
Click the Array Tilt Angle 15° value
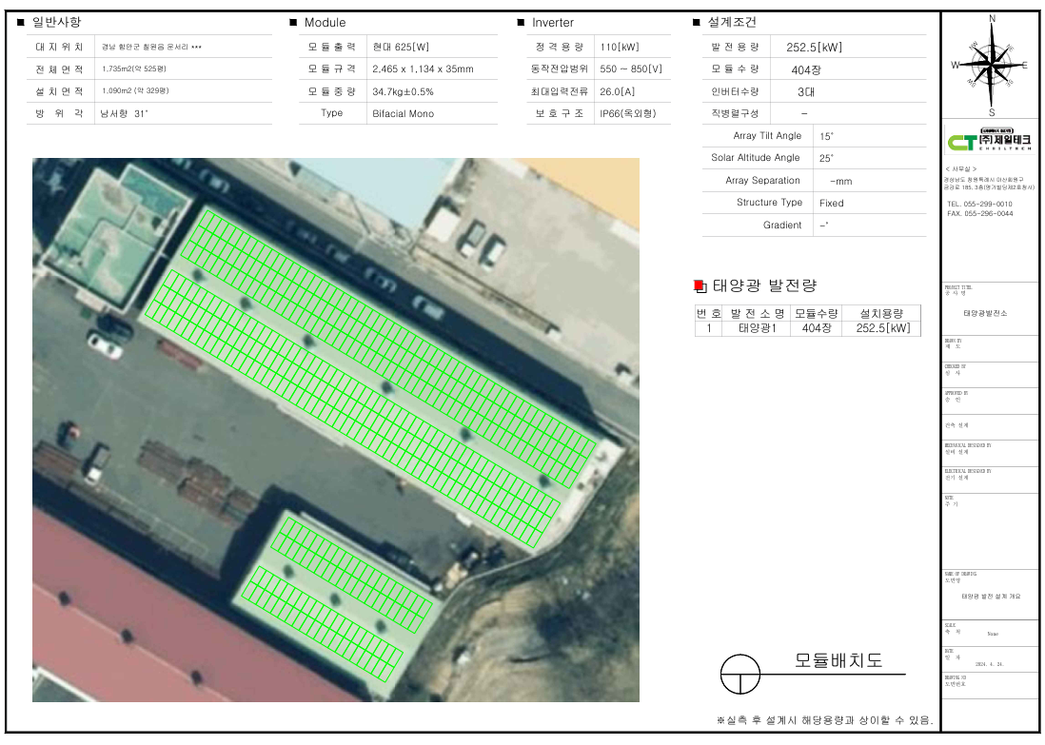click(x=825, y=136)
